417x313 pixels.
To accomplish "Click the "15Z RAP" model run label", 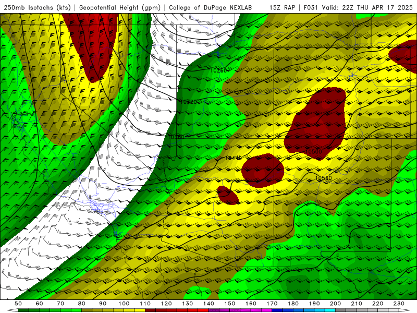I will tap(282, 7).
